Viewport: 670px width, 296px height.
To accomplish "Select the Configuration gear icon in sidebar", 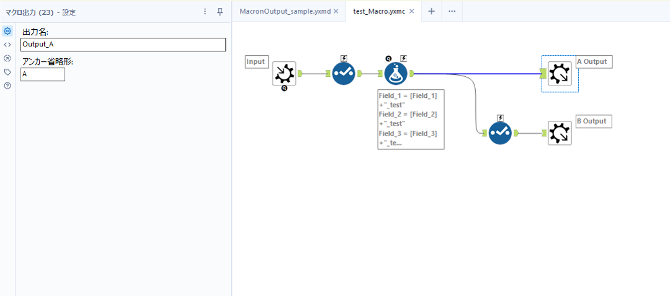I will click(x=7, y=31).
